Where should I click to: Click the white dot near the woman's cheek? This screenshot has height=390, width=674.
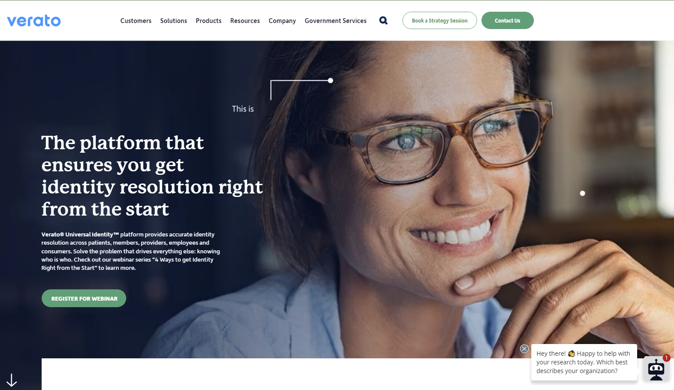point(582,193)
